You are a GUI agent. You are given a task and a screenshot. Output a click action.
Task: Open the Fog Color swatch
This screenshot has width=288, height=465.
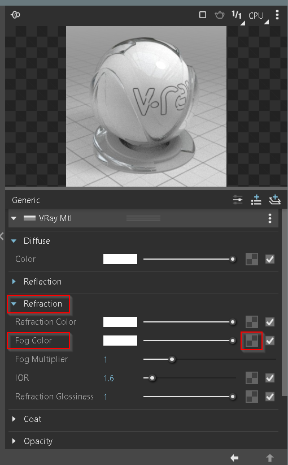(x=120, y=341)
